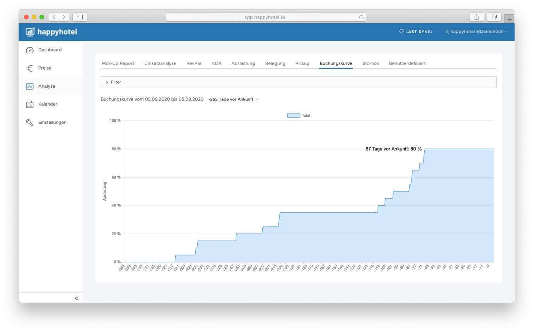Viewport: 533px width, 331px height.
Task: Open the -365 Tage vor Ankunft dropdown
Action: (233, 99)
